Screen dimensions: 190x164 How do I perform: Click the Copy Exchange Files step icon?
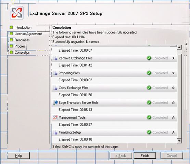point(55,88)
